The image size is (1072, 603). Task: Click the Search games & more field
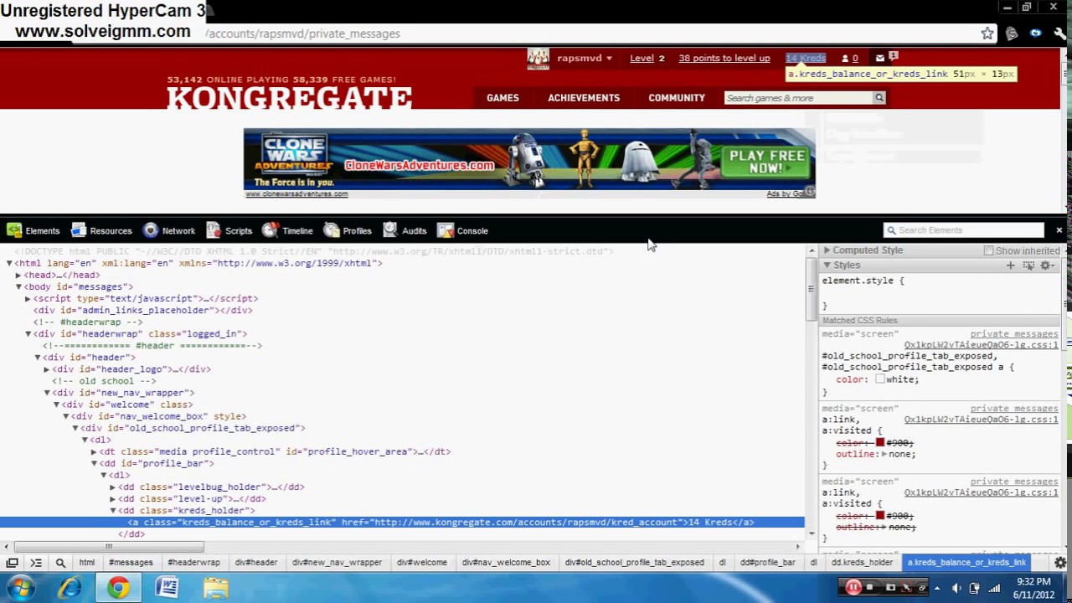(x=798, y=98)
